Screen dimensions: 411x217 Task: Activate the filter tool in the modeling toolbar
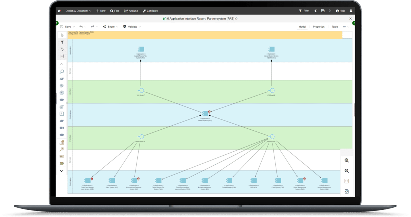pyautogui.click(x=62, y=42)
